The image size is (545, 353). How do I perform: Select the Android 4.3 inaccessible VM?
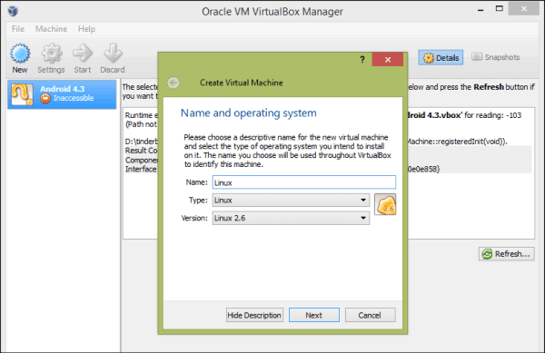(x=62, y=94)
